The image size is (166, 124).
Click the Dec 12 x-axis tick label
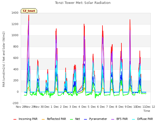tap(150, 107)
